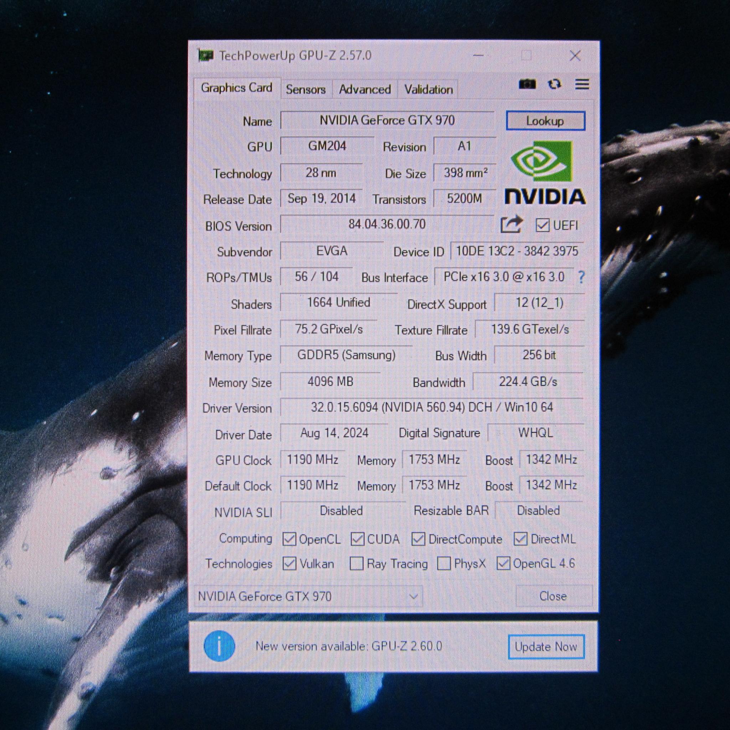
Task: Open the hamburger menu icon
Action: (x=582, y=84)
